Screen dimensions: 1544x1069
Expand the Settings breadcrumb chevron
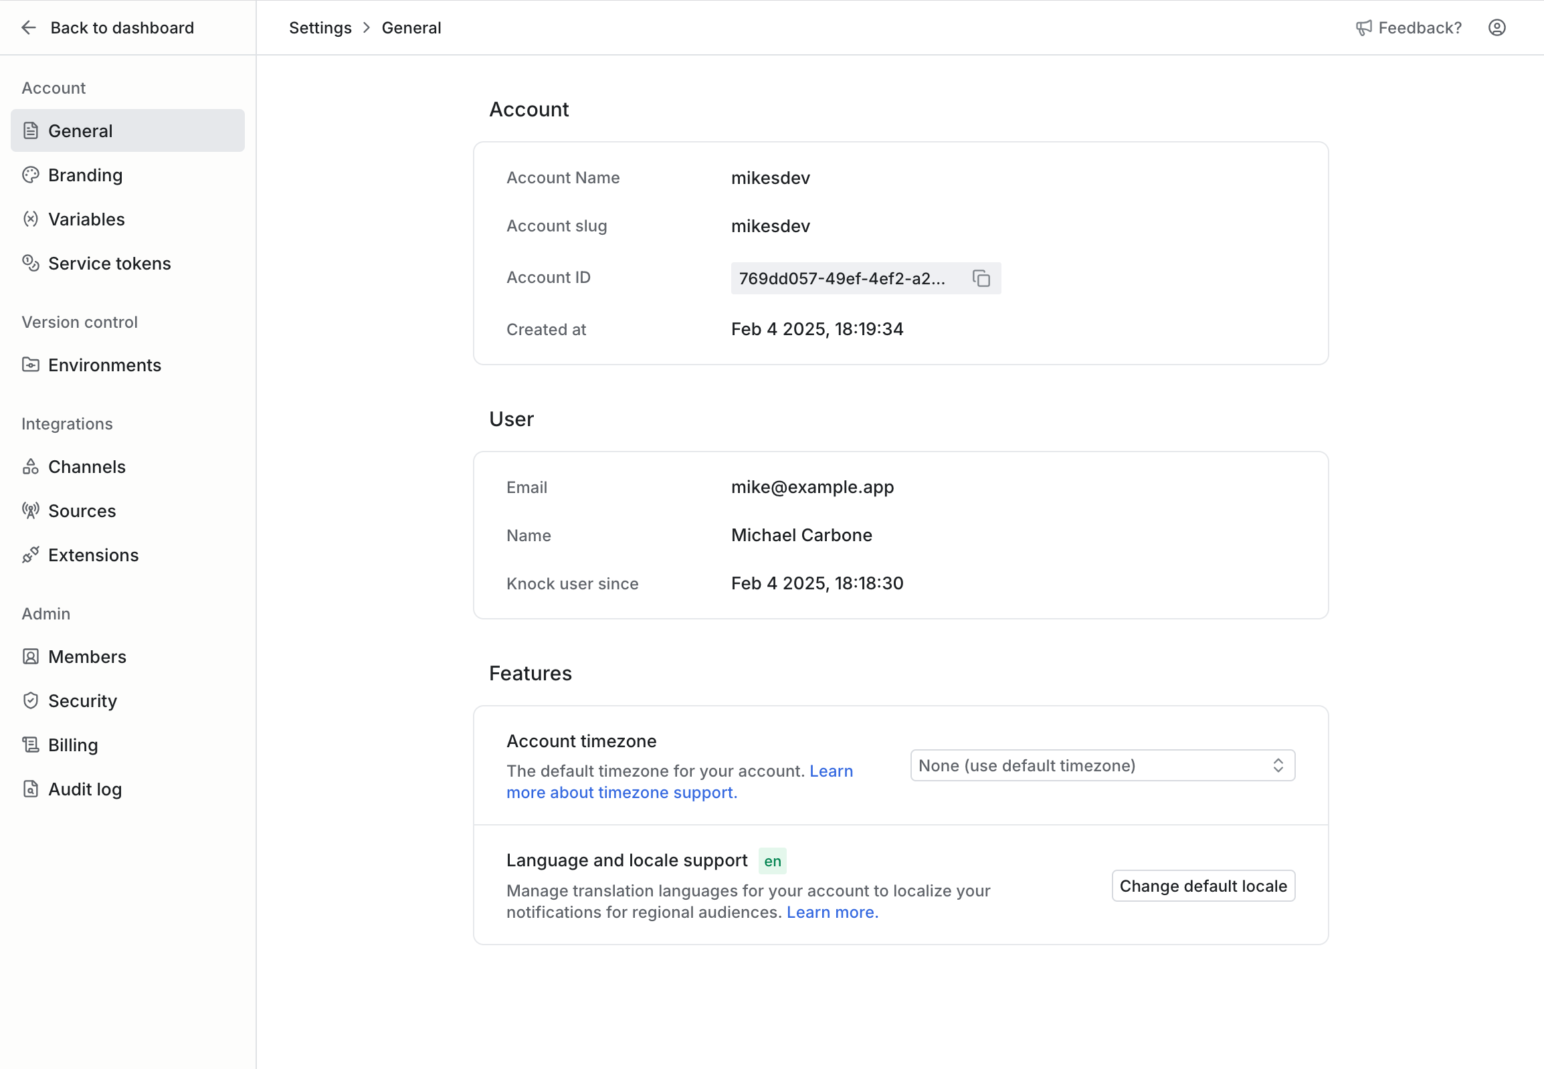(367, 27)
